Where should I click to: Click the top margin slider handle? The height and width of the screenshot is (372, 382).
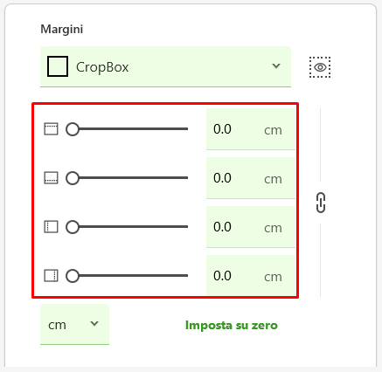73,129
